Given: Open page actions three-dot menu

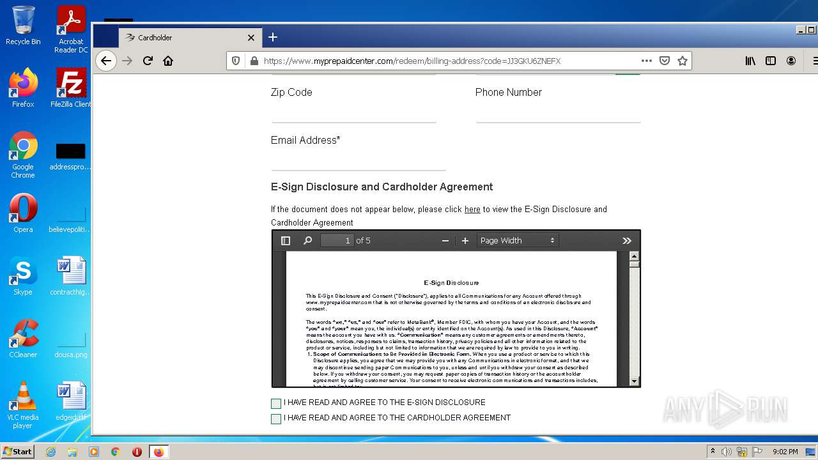Looking at the screenshot, I should pyautogui.click(x=647, y=61).
